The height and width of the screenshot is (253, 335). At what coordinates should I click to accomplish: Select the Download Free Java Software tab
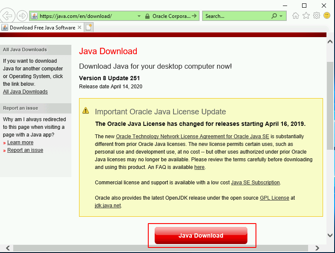point(42,27)
